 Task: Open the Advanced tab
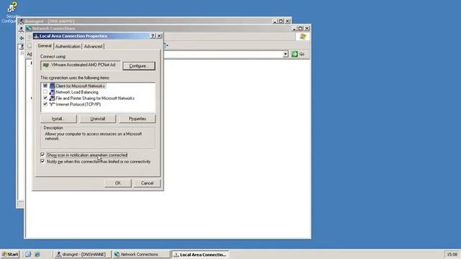[x=93, y=46]
